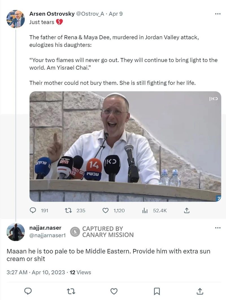Reply to Arsen Ostrovsky's tweet
226x300 pixels.
(x=33, y=210)
